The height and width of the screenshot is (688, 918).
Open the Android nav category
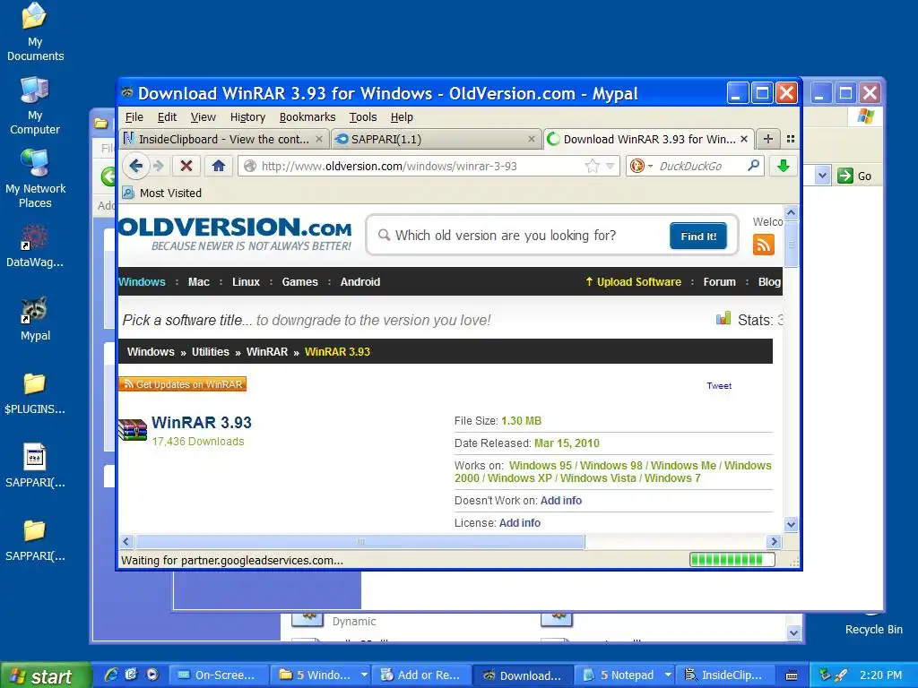360,282
